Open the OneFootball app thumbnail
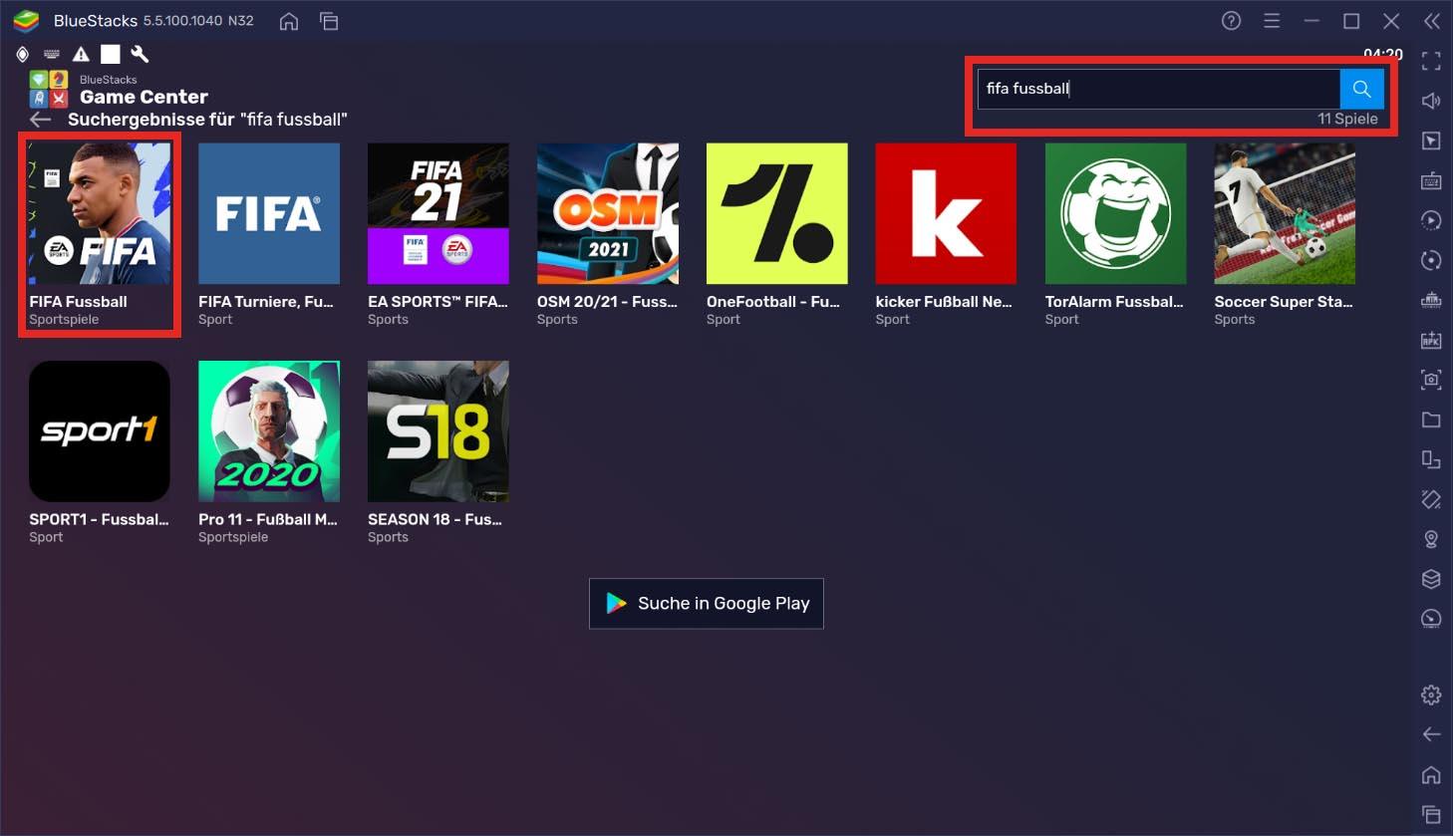Image resolution: width=1453 pixels, height=836 pixels. click(777, 213)
